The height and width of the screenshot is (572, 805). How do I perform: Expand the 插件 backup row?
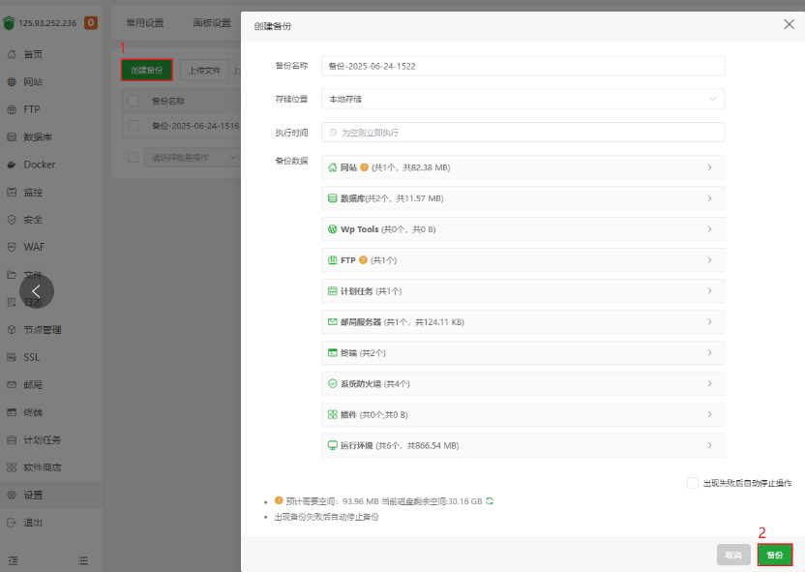click(x=522, y=414)
